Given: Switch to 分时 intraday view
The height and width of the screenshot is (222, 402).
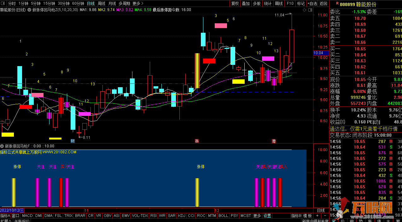Looking at the screenshot, I should [12, 3].
